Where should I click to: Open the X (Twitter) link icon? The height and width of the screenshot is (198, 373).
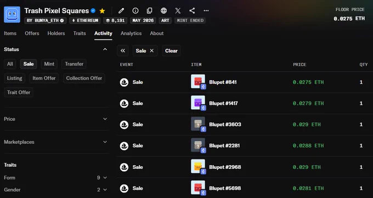click(178, 11)
